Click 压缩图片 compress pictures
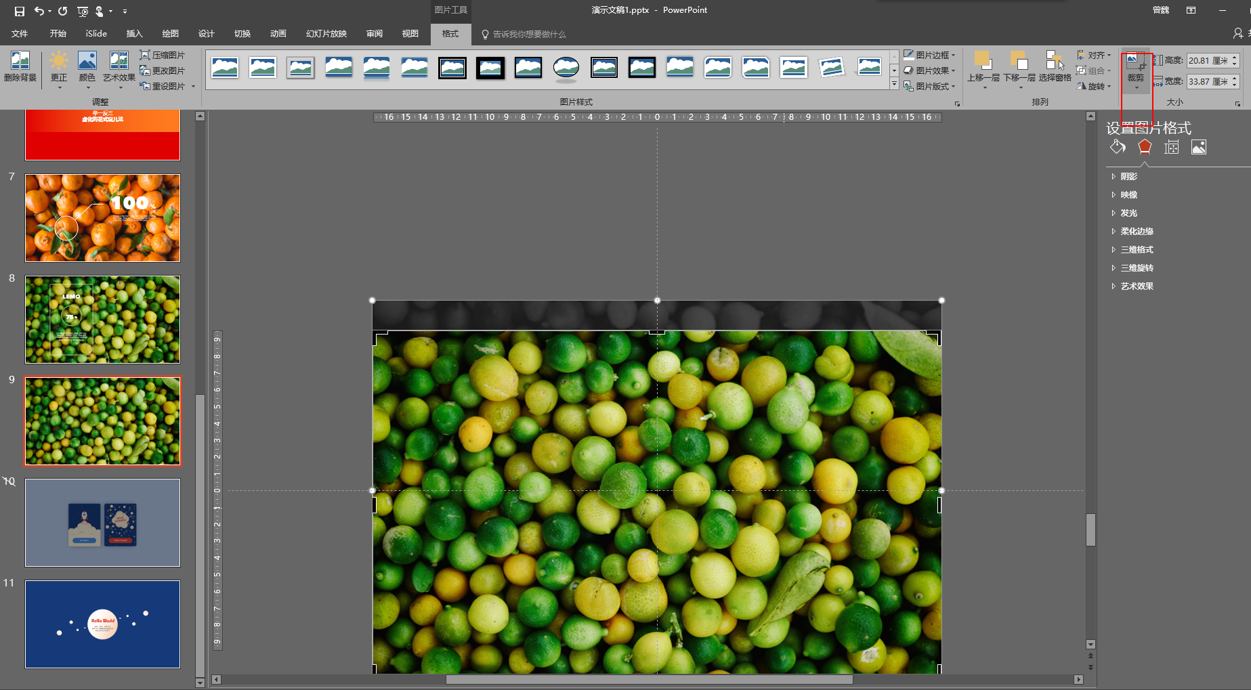The height and width of the screenshot is (690, 1251). pyautogui.click(x=163, y=55)
